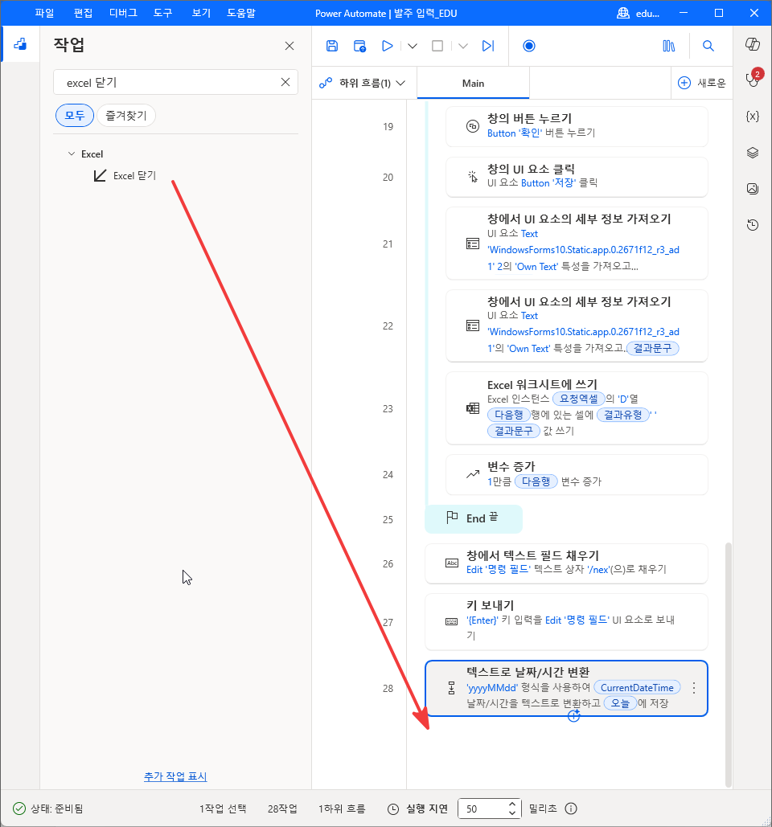Image resolution: width=772 pixels, height=827 pixels.
Task: Click the 'Button 저장' link in action 20
Action: click(x=548, y=183)
